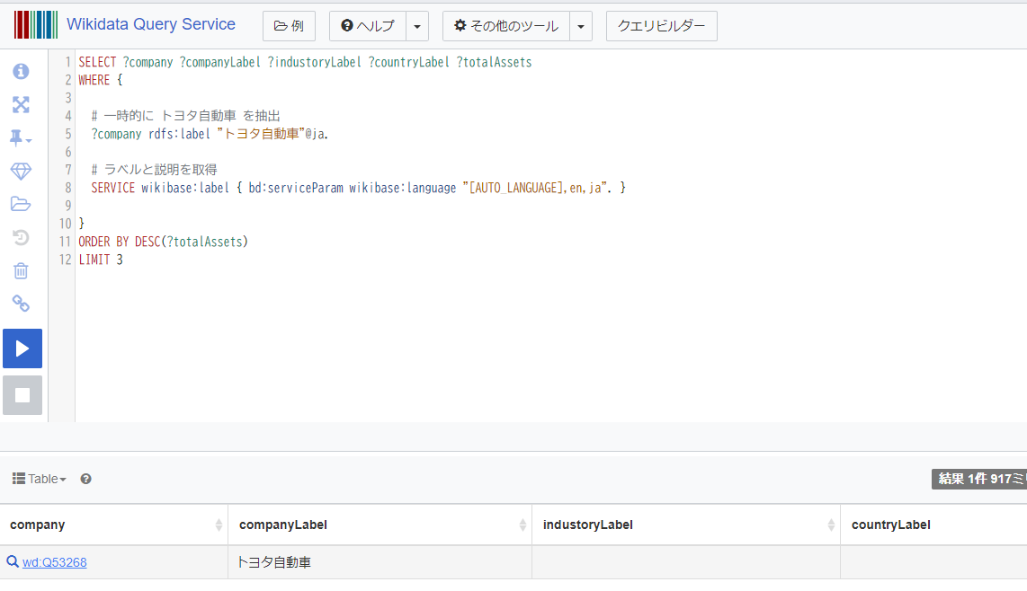
Task: Restore previous query history icon
Action: [21, 238]
